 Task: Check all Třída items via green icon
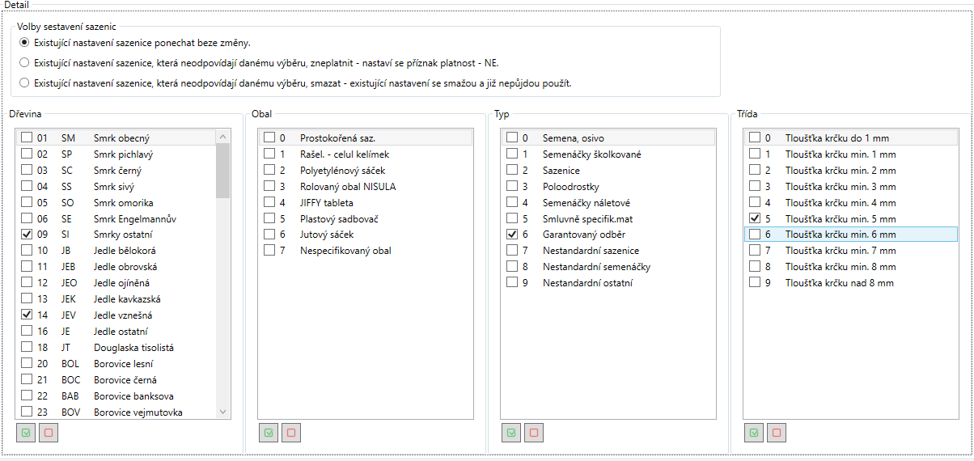754,433
